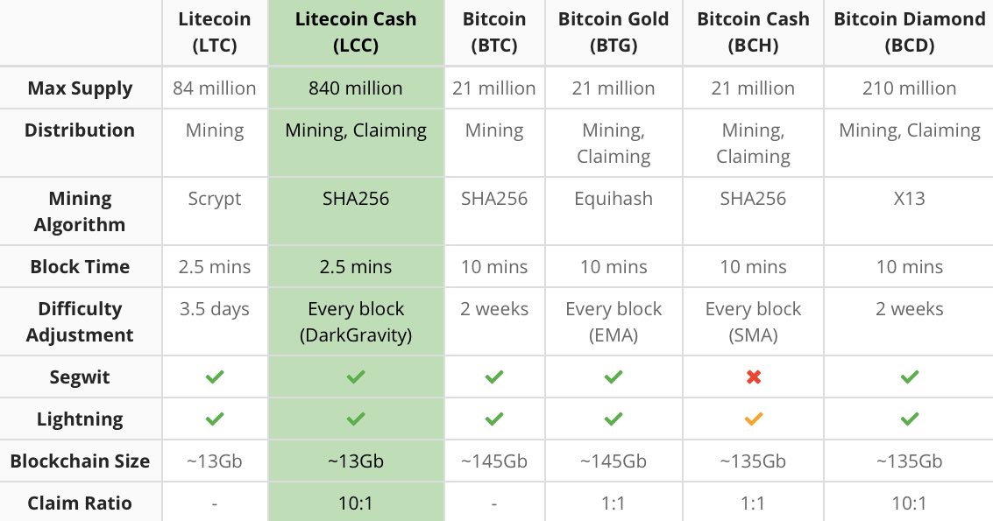This screenshot has width=993, height=521.
Task: Click the Bitcoin Diamond Segwit checkmark
Action: coord(910,377)
